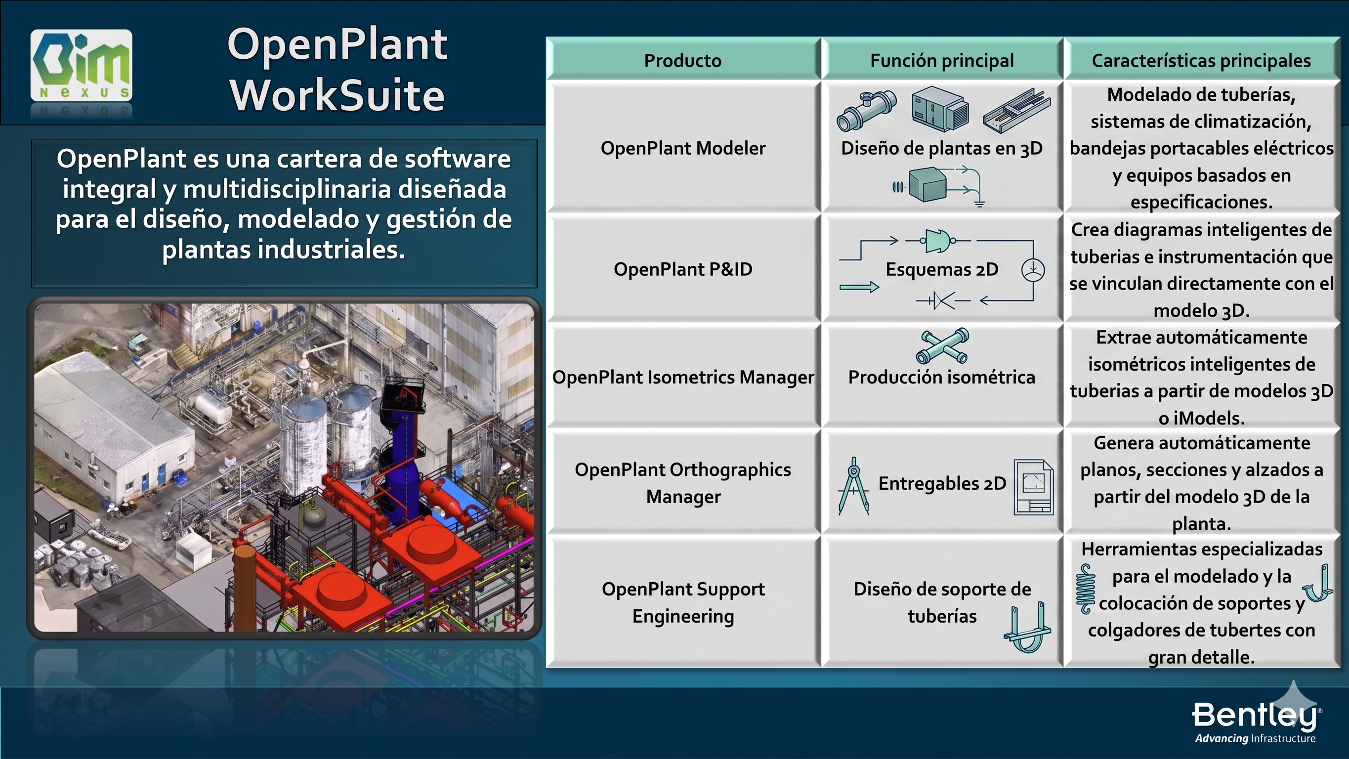Select the circular instrument symbol
Viewport: 1349px width, 759px height.
coord(1033,270)
